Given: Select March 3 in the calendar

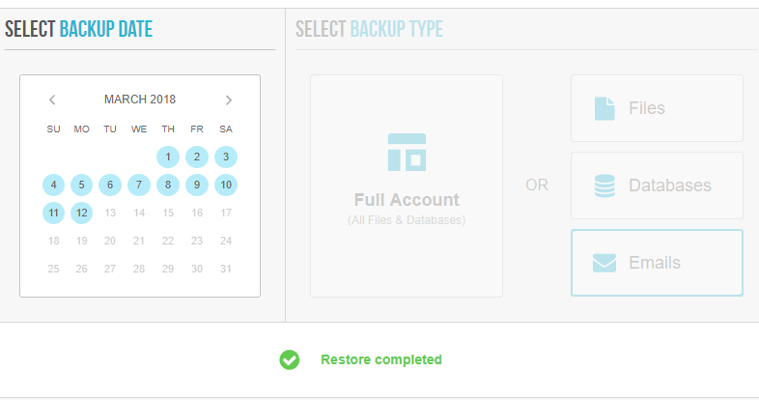Looking at the screenshot, I should click(226, 157).
